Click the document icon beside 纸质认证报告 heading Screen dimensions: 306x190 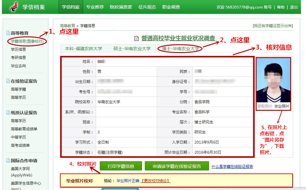(x=8, y=112)
